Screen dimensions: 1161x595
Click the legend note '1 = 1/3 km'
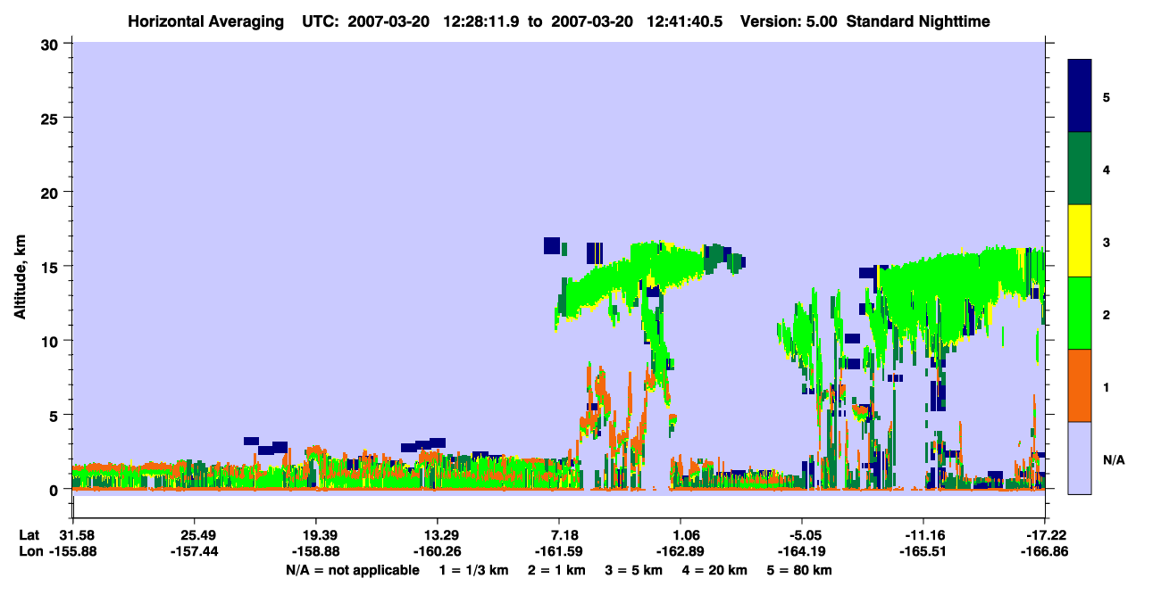[475, 570]
